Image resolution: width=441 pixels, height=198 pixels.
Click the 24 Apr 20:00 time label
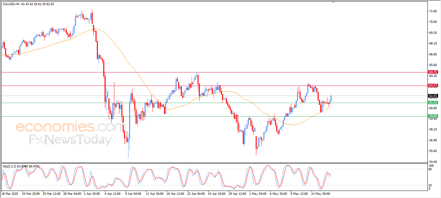[216, 194]
